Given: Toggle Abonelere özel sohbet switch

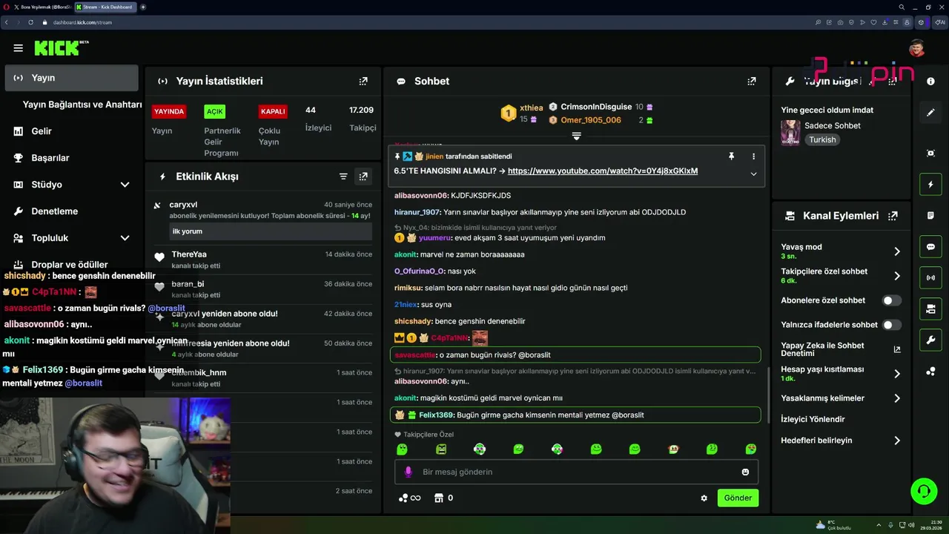Looking at the screenshot, I should click(x=892, y=300).
